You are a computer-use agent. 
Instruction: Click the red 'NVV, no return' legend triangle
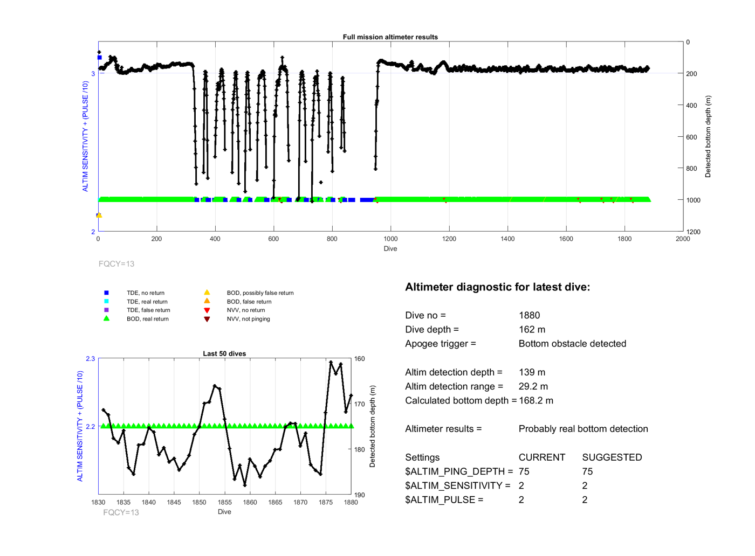[207, 310]
